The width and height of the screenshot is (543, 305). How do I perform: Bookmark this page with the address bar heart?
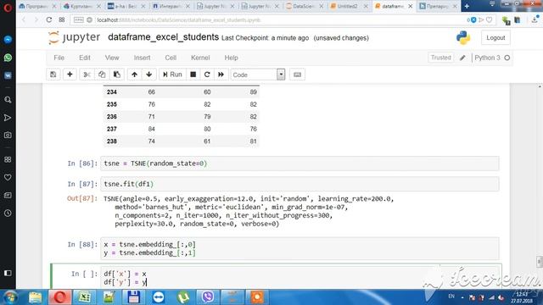coord(489,20)
